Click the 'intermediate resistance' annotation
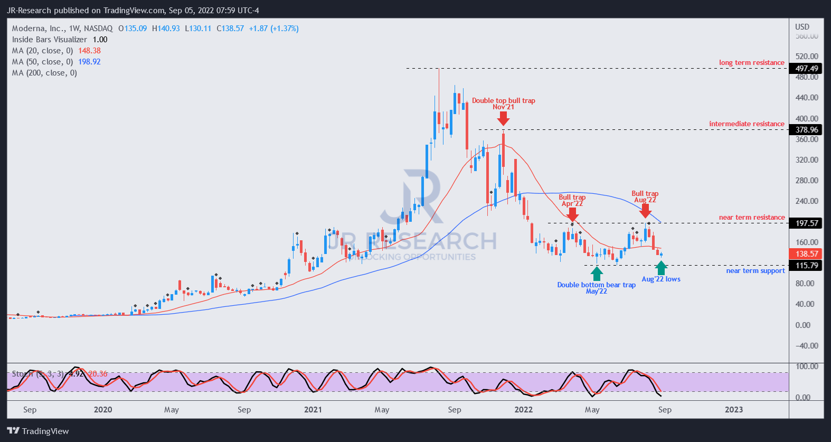This screenshot has height=442, width=831. tap(747, 124)
